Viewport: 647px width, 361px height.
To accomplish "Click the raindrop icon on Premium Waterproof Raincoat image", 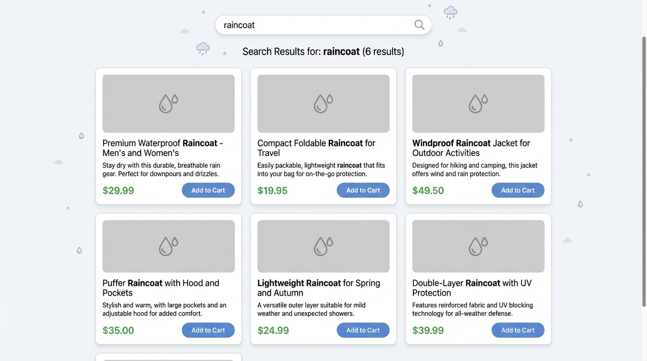I will click(x=168, y=103).
